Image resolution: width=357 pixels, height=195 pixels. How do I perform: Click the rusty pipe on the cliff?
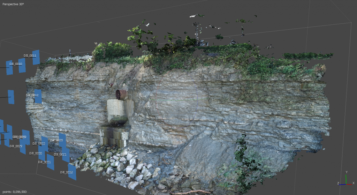(x=121, y=94)
